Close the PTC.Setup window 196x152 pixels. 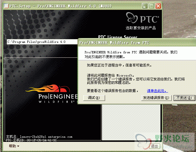[158, 6]
